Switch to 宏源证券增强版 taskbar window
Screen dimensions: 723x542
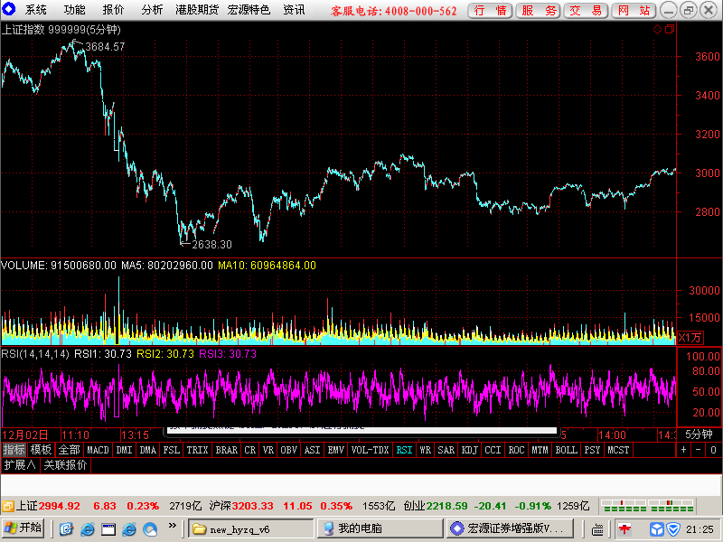(x=510, y=528)
